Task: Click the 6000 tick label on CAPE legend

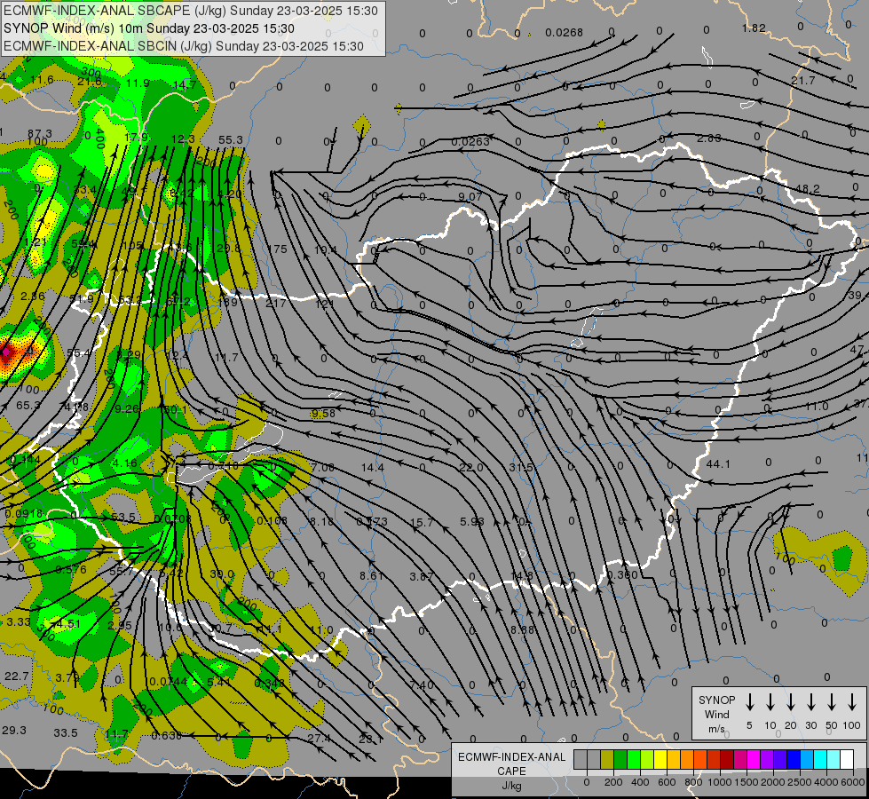Action: click(x=854, y=782)
